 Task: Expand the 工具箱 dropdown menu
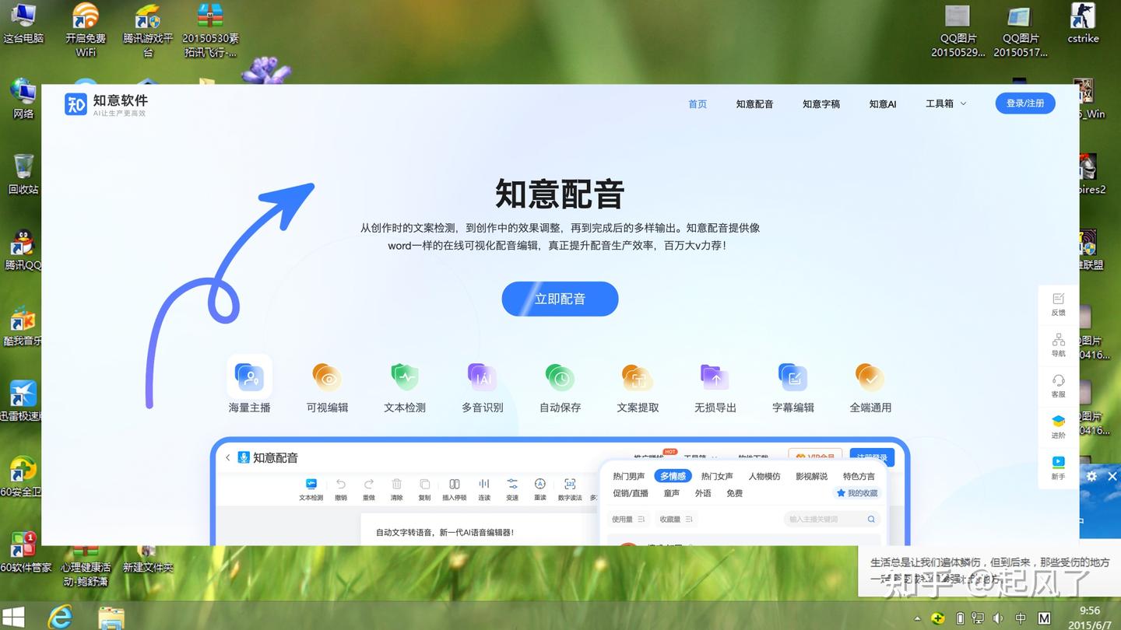tap(946, 103)
